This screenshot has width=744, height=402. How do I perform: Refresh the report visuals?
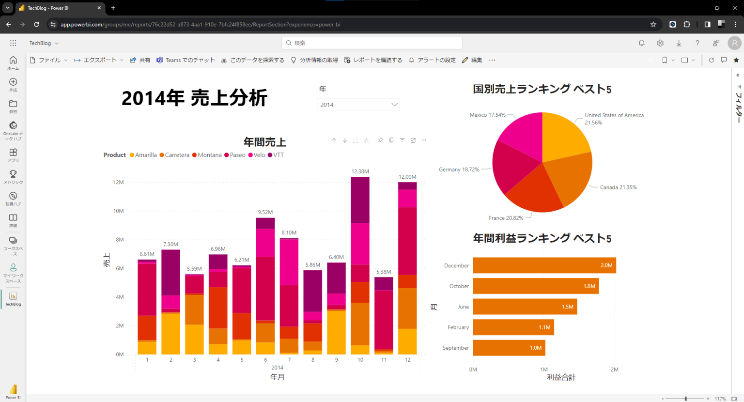[711, 60]
